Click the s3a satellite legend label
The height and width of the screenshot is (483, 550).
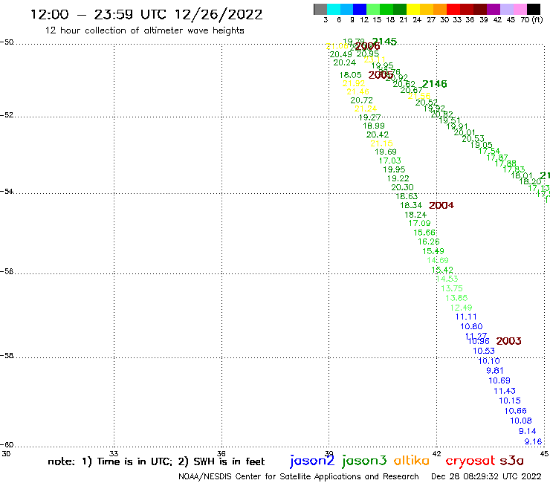point(512,461)
